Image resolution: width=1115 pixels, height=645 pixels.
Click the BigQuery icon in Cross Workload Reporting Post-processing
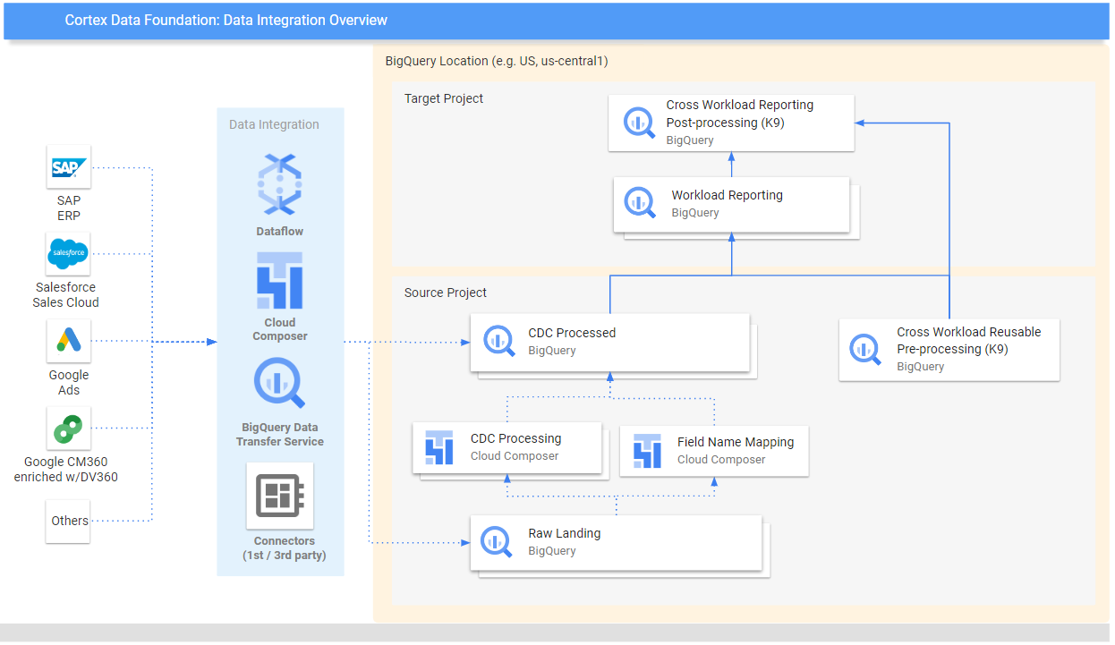tap(639, 123)
